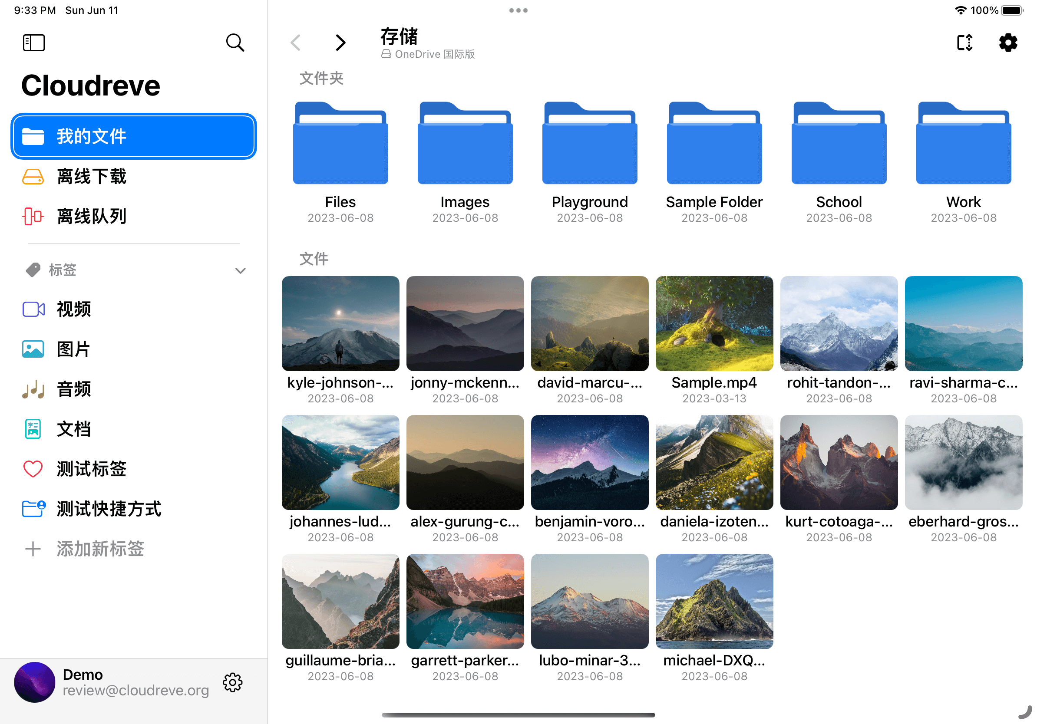Open lubo-minar image thumbnail

(x=590, y=601)
